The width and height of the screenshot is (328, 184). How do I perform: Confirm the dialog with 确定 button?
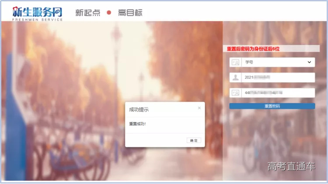pyautogui.click(x=194, y=140)
